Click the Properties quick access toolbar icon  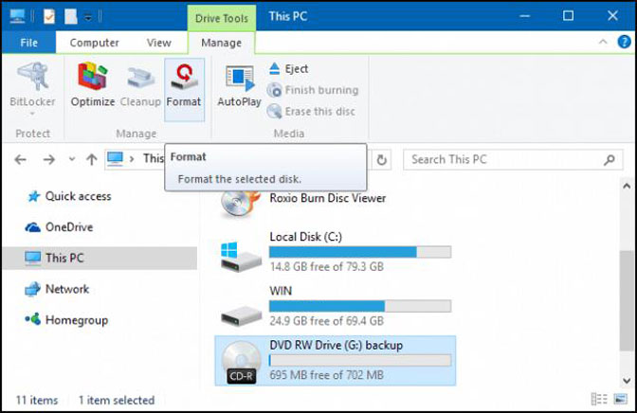(x=49, y=16)
